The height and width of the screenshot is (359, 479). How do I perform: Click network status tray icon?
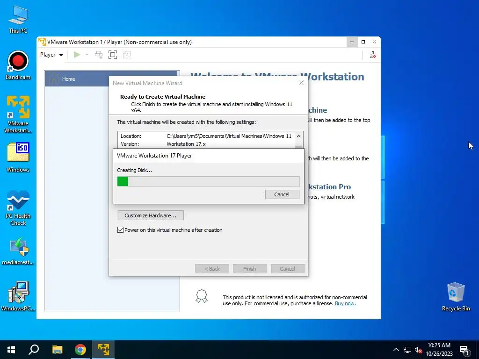[x=407, y=350]
